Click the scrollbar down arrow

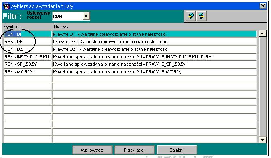262,140
